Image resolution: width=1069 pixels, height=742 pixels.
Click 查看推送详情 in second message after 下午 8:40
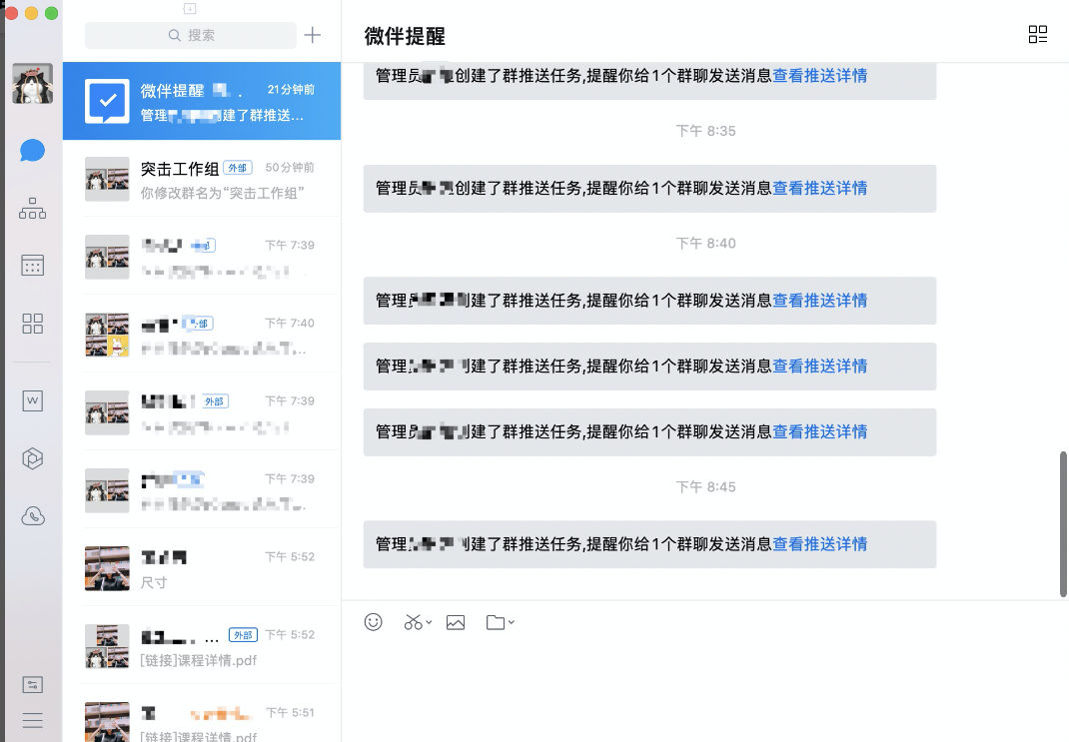[819, 366]
